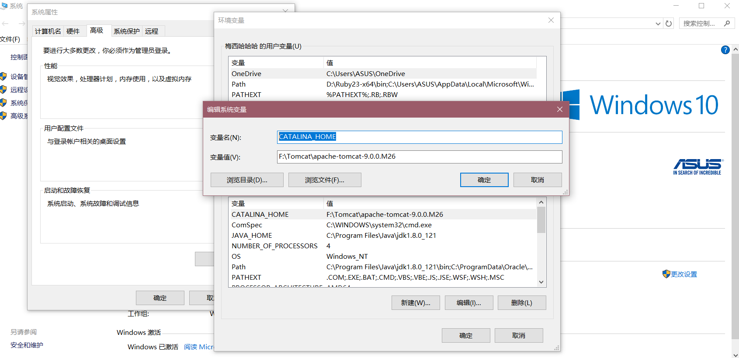Select OS variable row Windows_NT
The width and height of the screenshot is (739, 358).
tap(383, 256)
